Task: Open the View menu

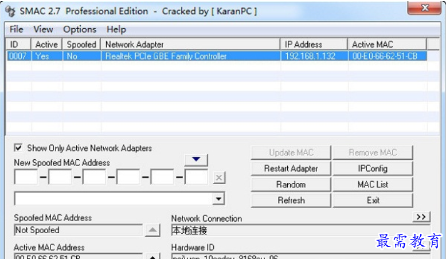Action: (43, 29)
